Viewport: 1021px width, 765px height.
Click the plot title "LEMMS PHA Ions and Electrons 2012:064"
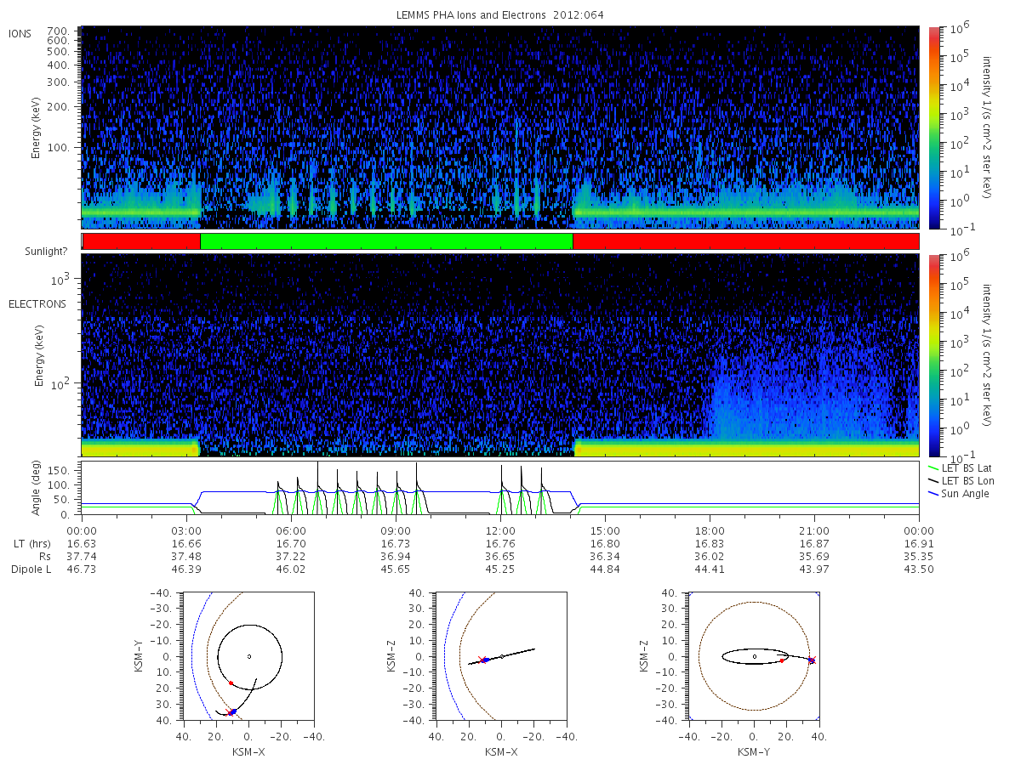(500, 14)
